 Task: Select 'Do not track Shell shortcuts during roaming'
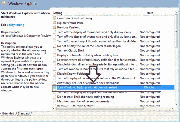[86, 97]
